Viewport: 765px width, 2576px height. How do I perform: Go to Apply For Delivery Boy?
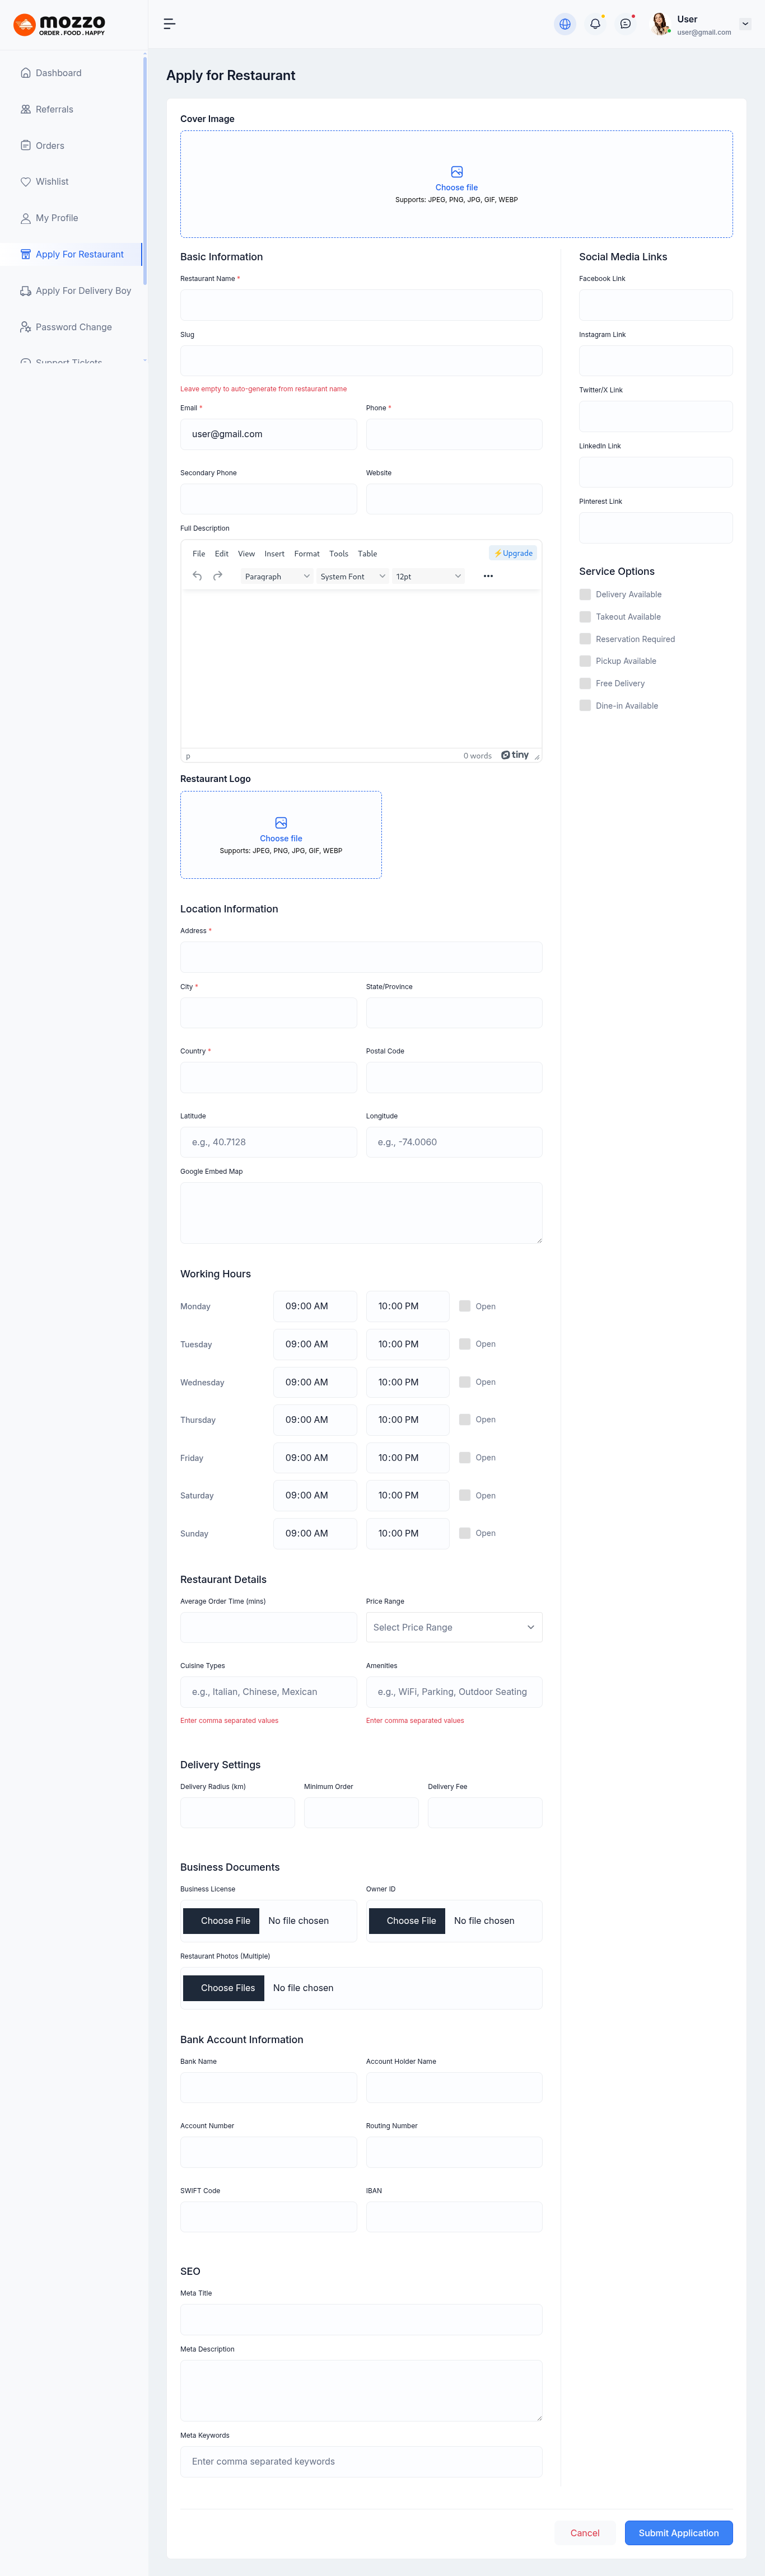click(83, 291)
